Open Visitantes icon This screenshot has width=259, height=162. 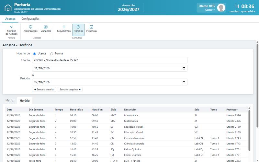pos(46,27)
